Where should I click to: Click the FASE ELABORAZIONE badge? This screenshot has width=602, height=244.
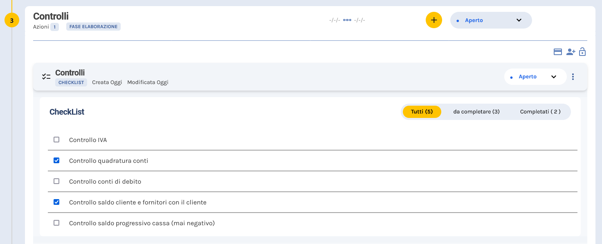pos(93,27)
